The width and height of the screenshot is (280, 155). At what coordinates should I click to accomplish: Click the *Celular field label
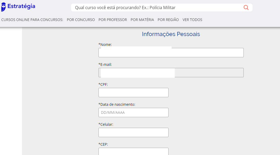(x=106, y=124)
